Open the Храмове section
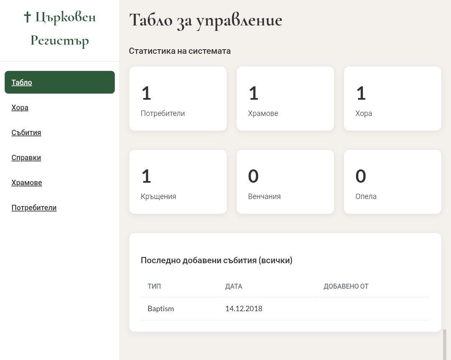 27,183
